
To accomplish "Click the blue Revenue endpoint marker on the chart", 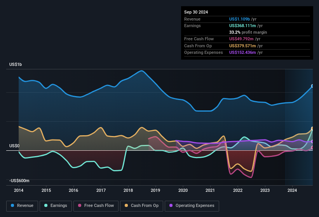I will tap(312, 86).
